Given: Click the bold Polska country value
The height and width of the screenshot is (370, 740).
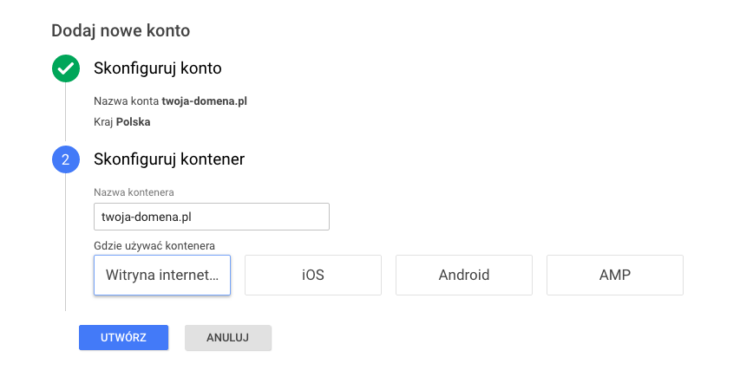Looking at the screenshot, I should click(x=134, y=122).
